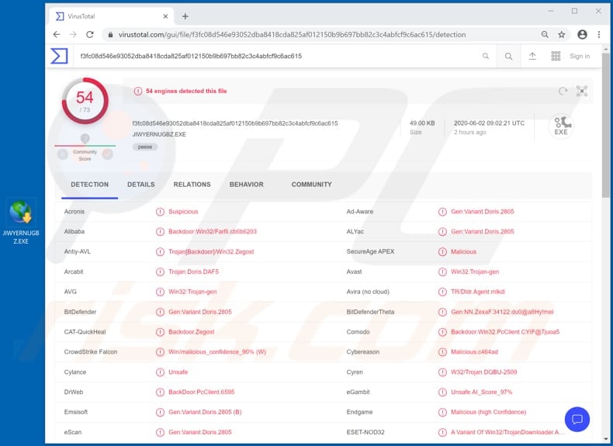Image resolution: width=613 pixels, height=446 pixels.
Task: Click the VirusTotal browser tab title
Action: coord(81,16)
